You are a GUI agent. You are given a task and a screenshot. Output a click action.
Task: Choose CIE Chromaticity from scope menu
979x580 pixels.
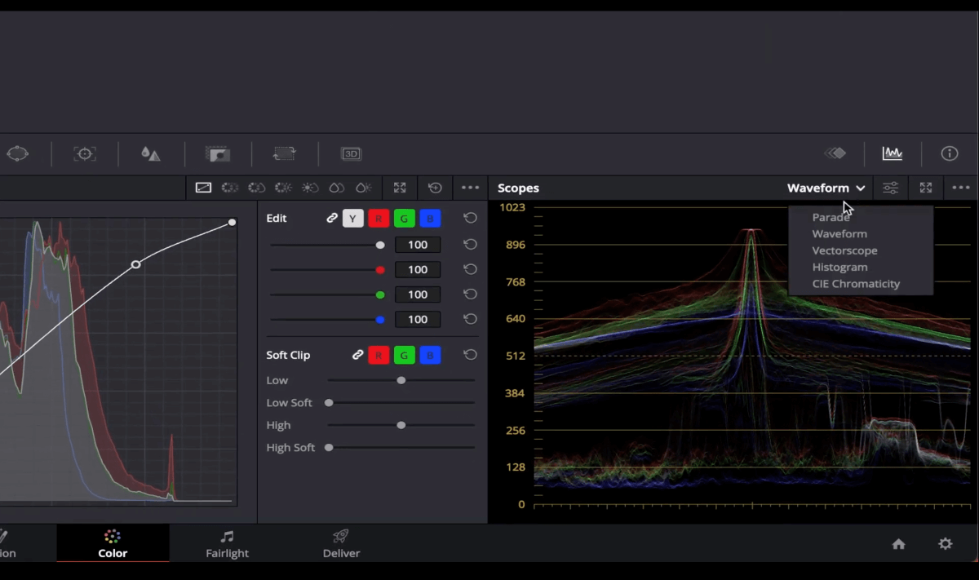click(856, 284)
